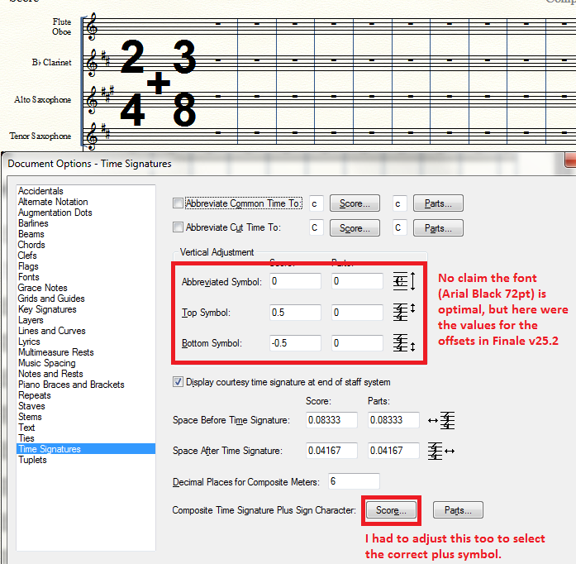Enable Abbreviate Common Time To checkbox
This screenshot has height=564, width=576.
(179, 203)
